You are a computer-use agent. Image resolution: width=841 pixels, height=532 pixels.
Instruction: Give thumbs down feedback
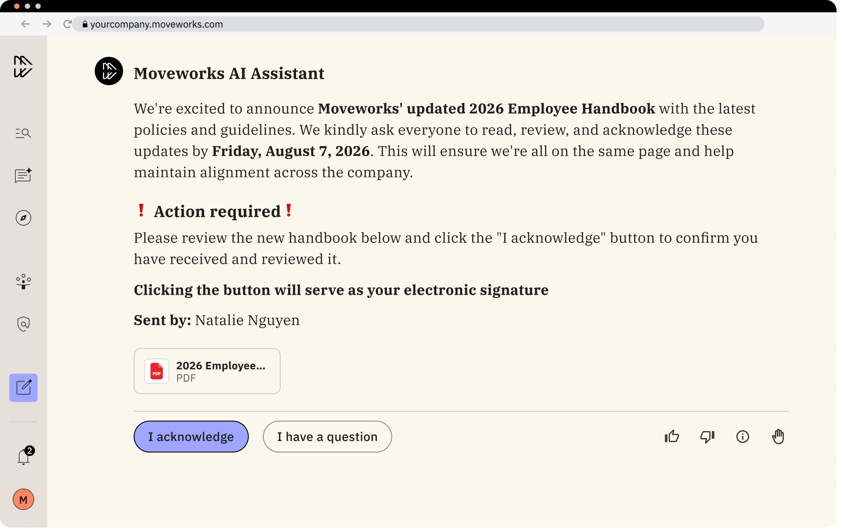click(707, 437)
